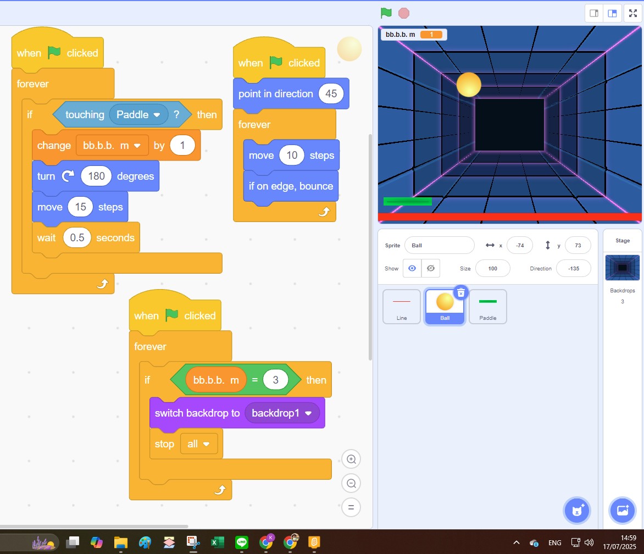Select the Line sprite thumbnail
The width and height of the screenshot is (644, 554).
click(x=402, y=307)
